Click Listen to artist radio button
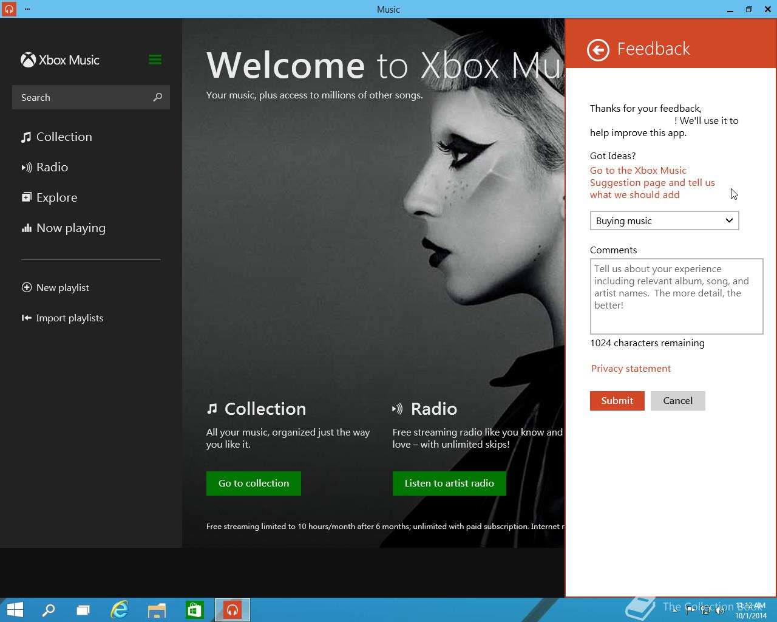Image resolution: width=777 pixels, height=622 pixels. (449, 483)
